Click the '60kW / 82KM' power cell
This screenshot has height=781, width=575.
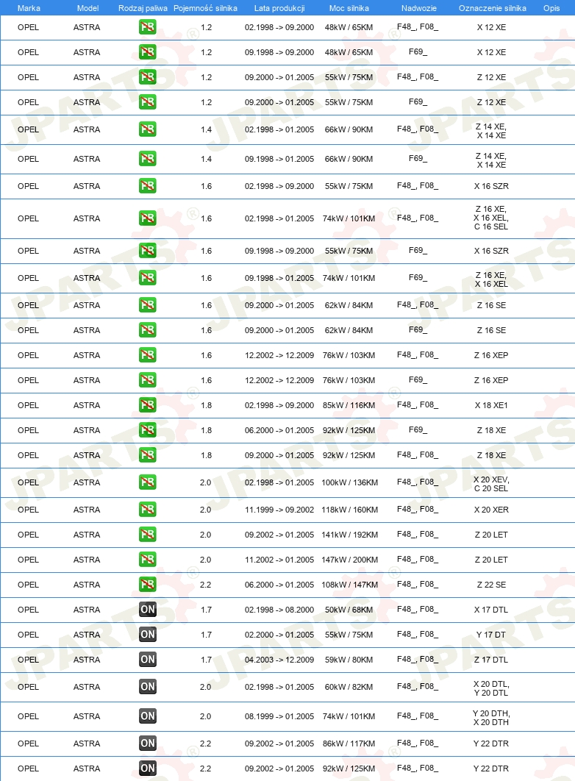[349, 687]
